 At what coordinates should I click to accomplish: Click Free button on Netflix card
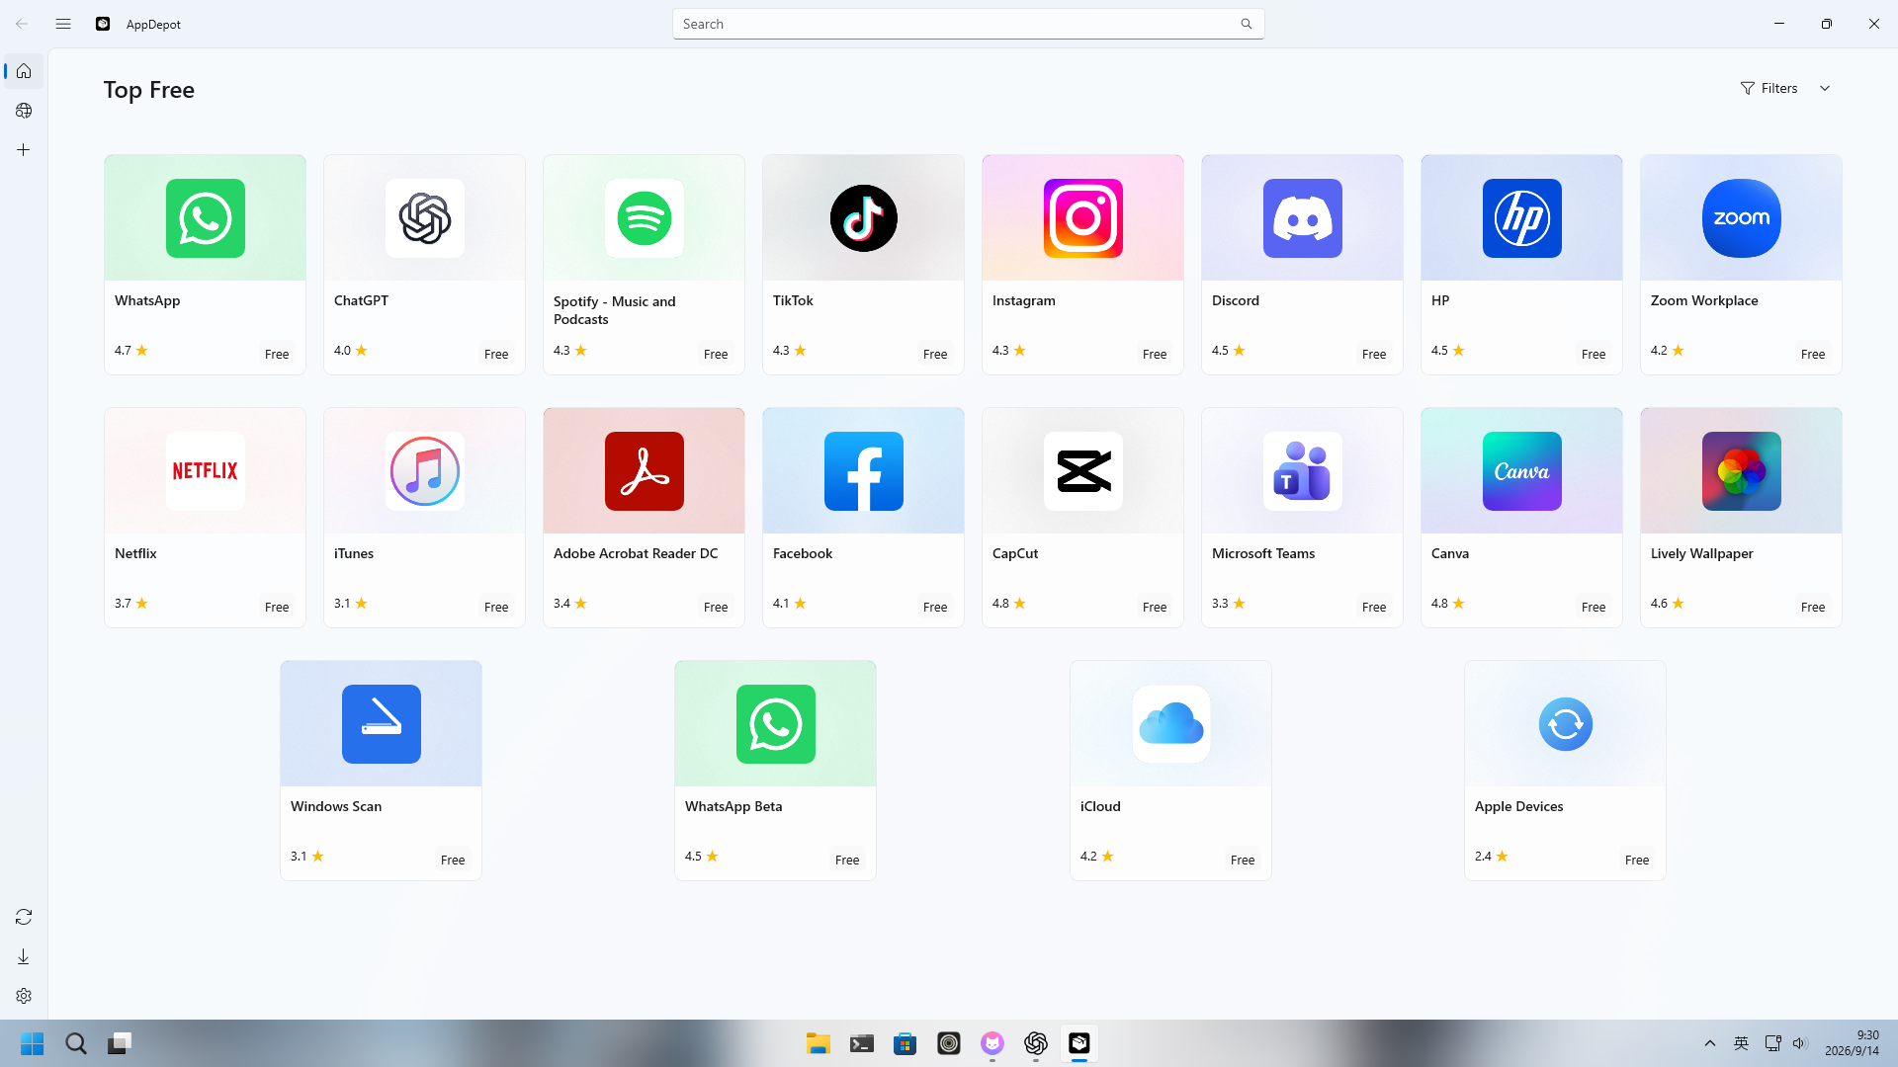click(x=277, y=607)
